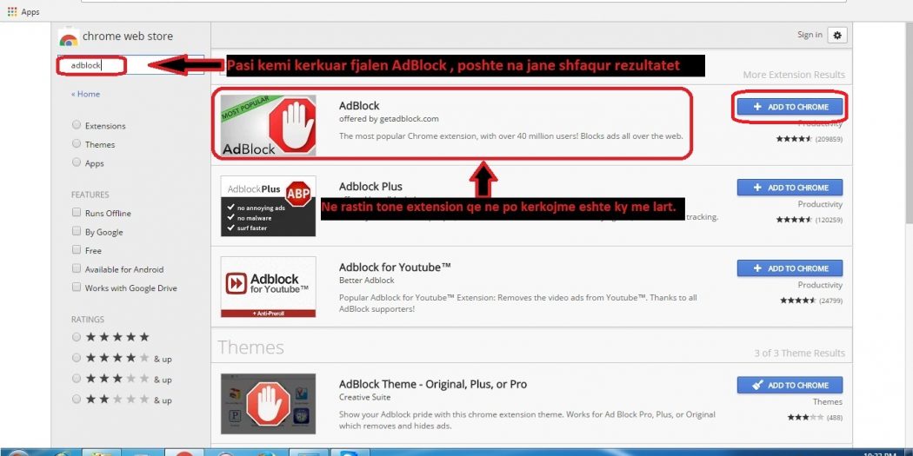Open the settings gear menu
This screenshot has height=456, width=913.
[837, 35]
